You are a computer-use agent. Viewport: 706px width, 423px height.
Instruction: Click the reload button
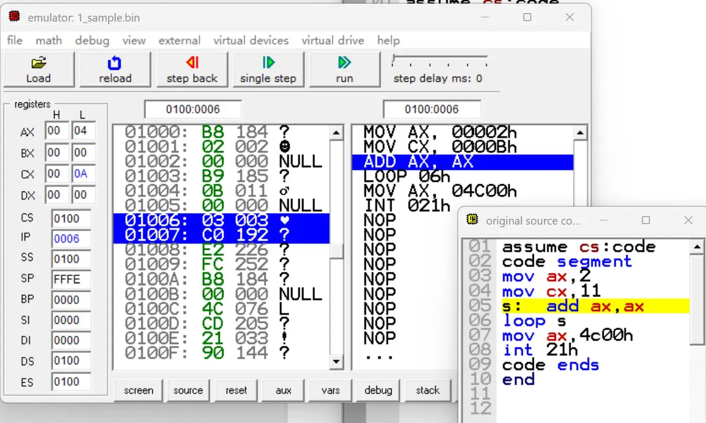click(x=115, y=70)
